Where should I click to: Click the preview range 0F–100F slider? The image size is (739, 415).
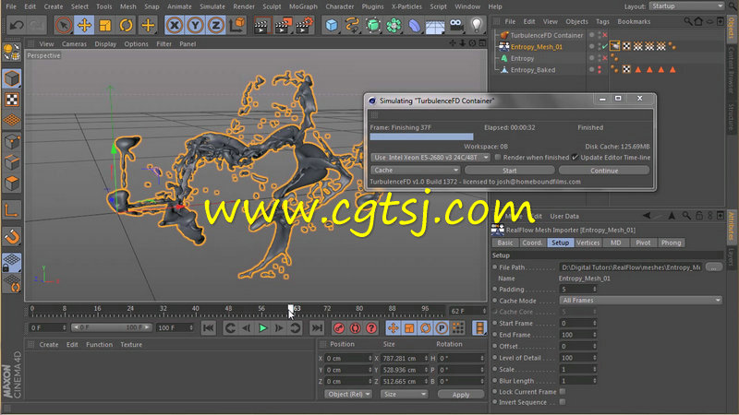coord(111,327)
